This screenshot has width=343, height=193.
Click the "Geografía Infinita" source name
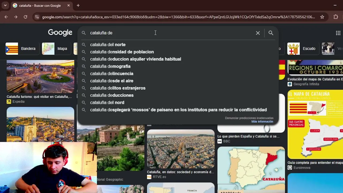[306, 84]
